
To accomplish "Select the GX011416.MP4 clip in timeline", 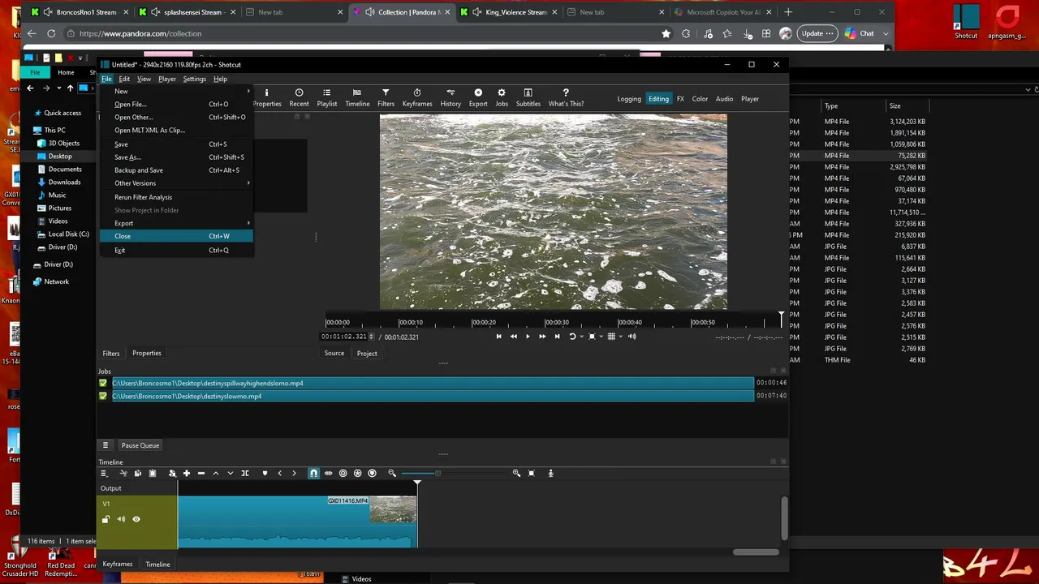I will [297, 522].
